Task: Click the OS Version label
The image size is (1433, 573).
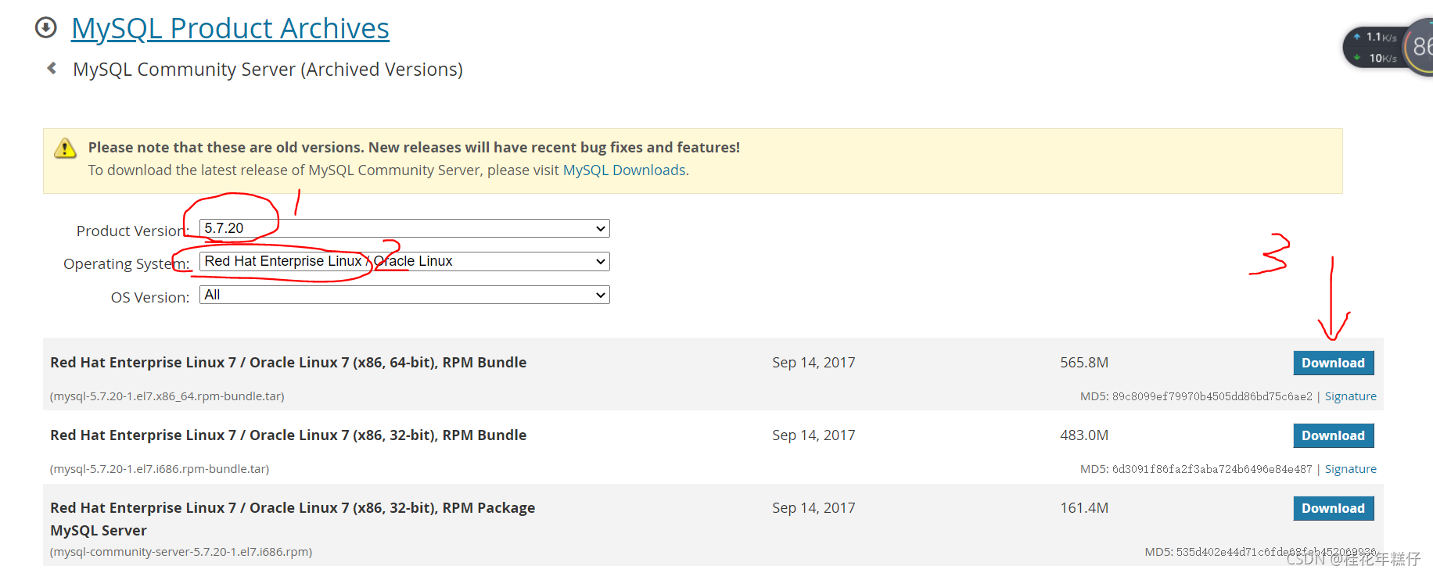Action: pyautogui.click(x=150, y=298)
